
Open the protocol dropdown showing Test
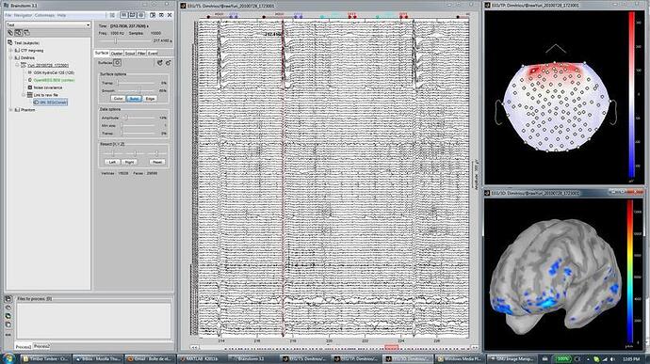click(x=48, y=24)
